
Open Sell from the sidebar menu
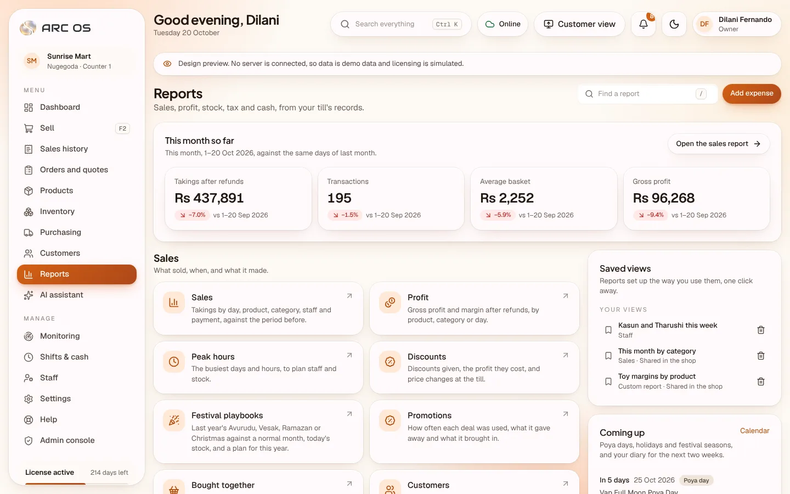77,128
